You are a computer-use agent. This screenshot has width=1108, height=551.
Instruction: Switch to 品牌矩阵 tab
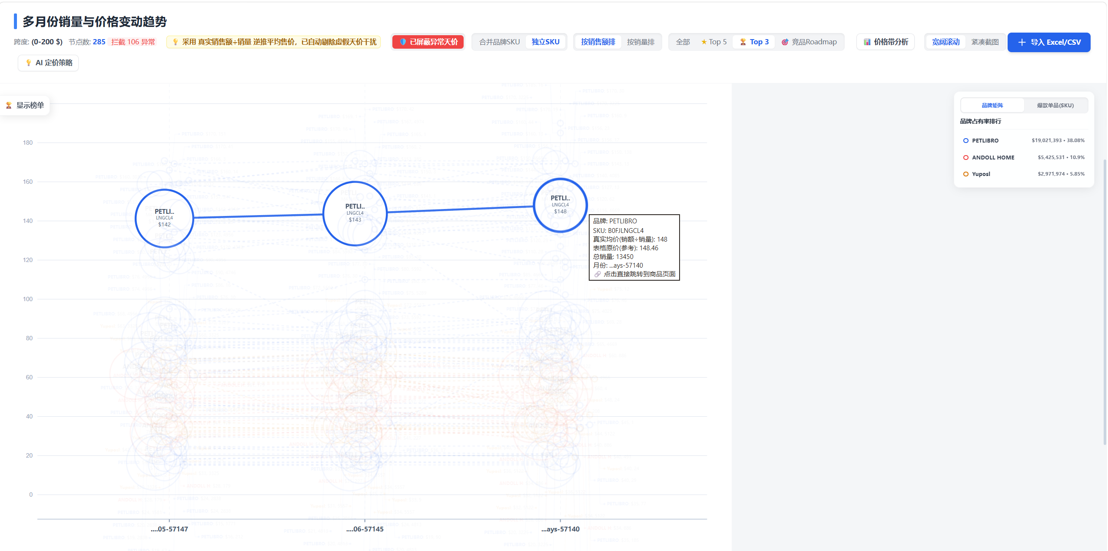point(992,106)
